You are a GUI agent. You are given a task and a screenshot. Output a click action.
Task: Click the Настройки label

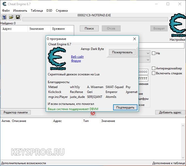(x=177, y=39)
